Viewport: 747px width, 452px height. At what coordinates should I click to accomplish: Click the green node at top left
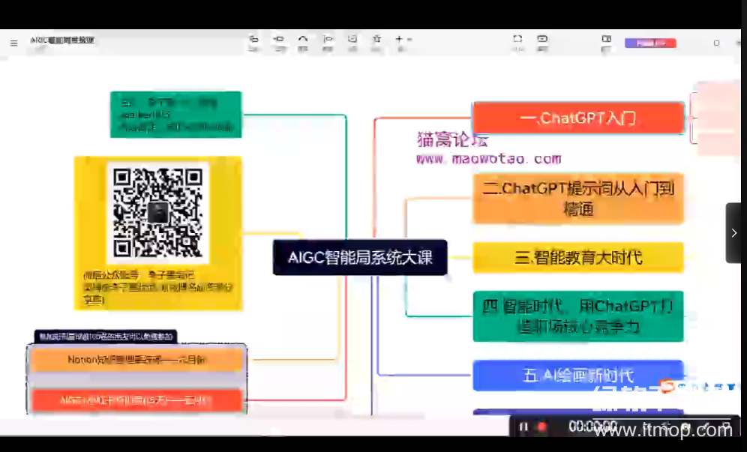click(x=175, y=115)
